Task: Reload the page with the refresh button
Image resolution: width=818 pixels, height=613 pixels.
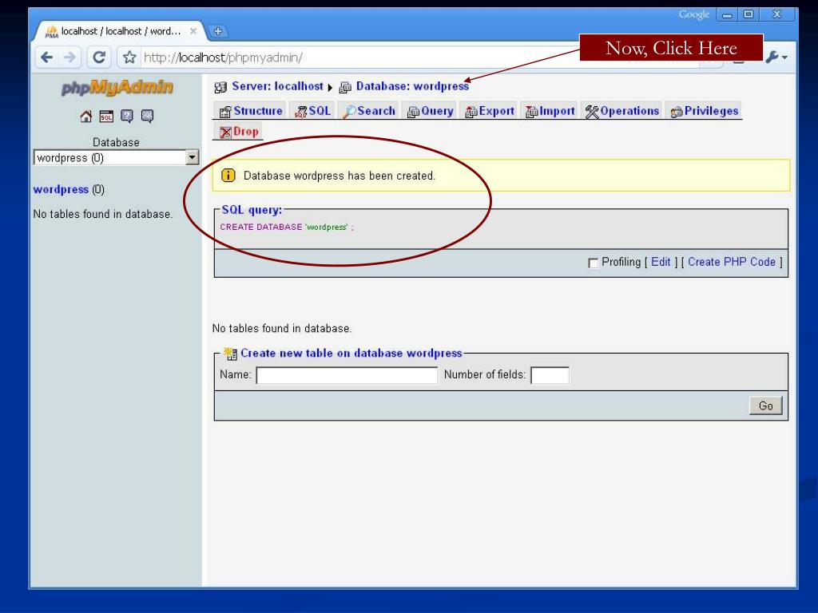Action: (x=99, y=57)
